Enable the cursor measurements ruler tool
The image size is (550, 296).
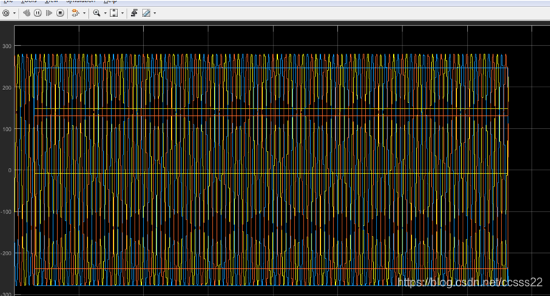tap(146, 14)
